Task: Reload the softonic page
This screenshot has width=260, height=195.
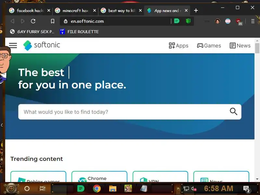Action: pyautogui.click(x=33, y=21)
